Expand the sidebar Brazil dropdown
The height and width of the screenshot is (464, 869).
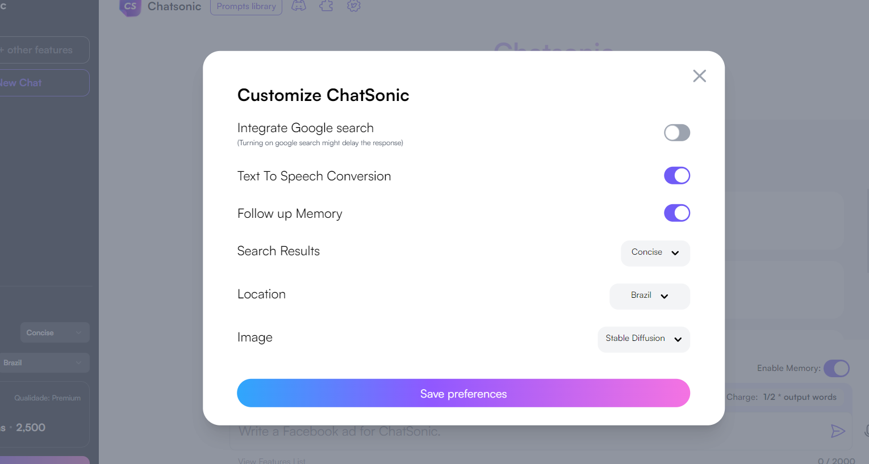[x=44, y=362]
